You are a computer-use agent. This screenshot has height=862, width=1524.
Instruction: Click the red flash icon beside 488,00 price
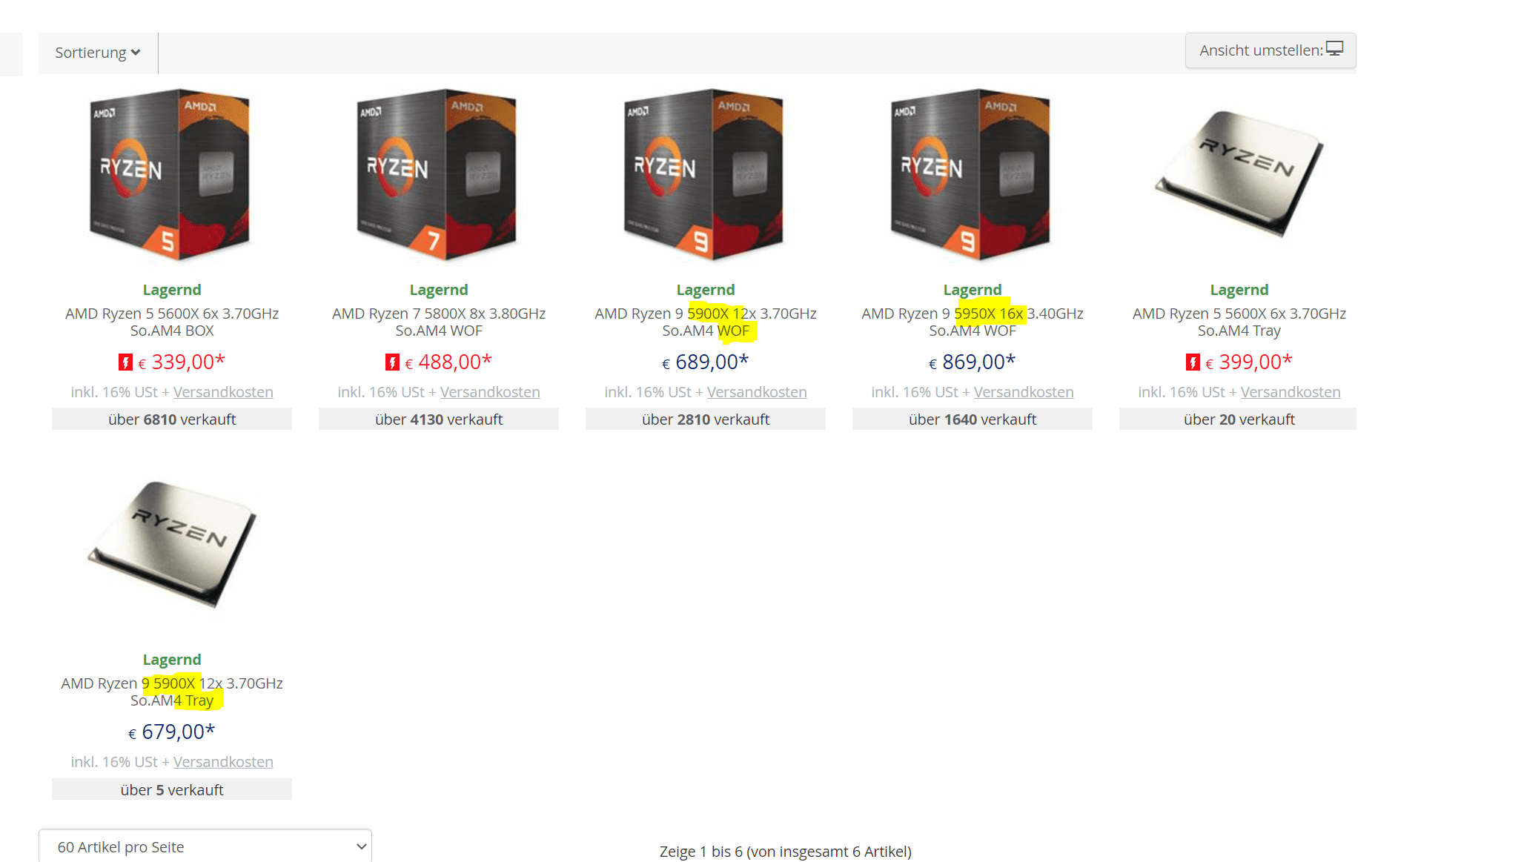(x=392, y=362)
